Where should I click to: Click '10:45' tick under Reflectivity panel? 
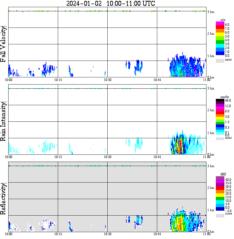pos(157,234)
